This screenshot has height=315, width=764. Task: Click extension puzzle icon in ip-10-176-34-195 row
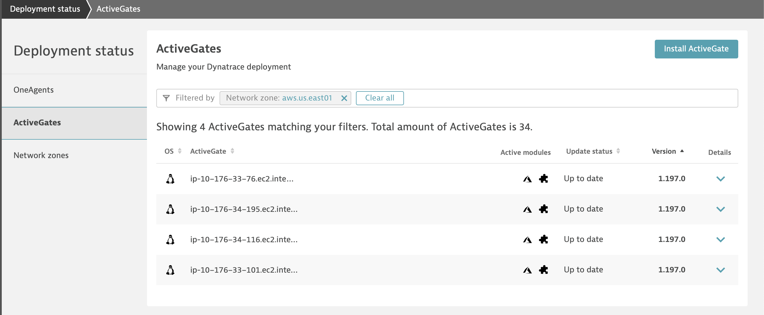[x=543, y=209]
